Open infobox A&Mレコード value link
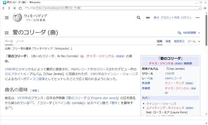 [x=173, y=78]
